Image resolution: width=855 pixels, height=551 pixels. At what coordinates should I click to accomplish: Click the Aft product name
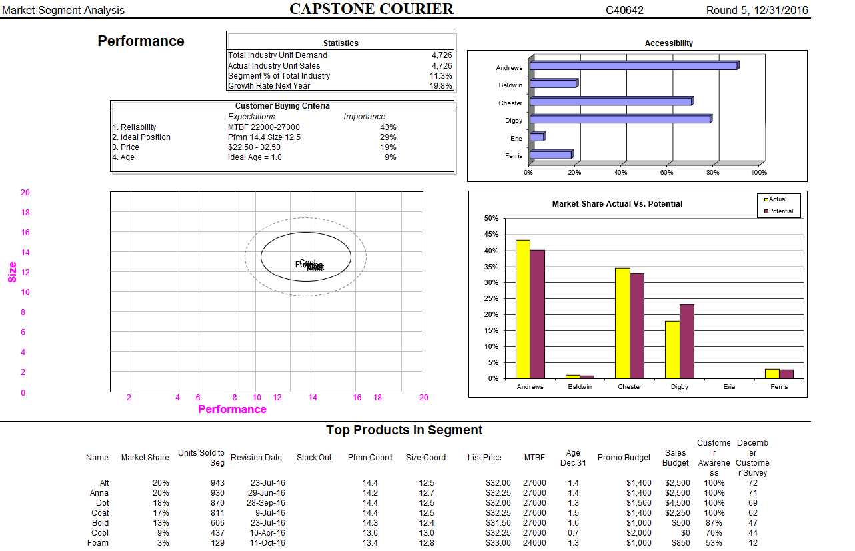[104, 483]
